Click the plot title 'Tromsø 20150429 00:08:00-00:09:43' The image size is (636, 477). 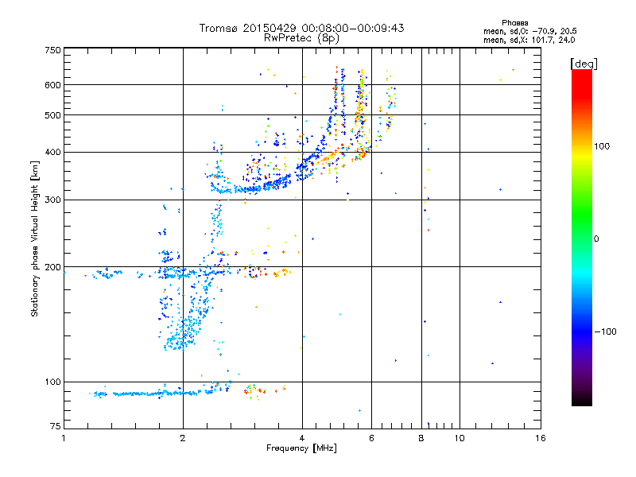coord(301,28)
